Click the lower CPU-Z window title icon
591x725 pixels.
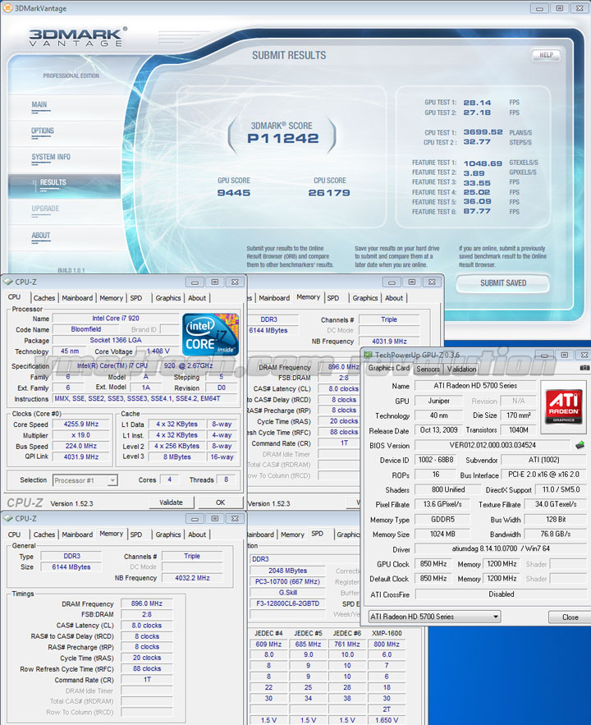(8, 519)
